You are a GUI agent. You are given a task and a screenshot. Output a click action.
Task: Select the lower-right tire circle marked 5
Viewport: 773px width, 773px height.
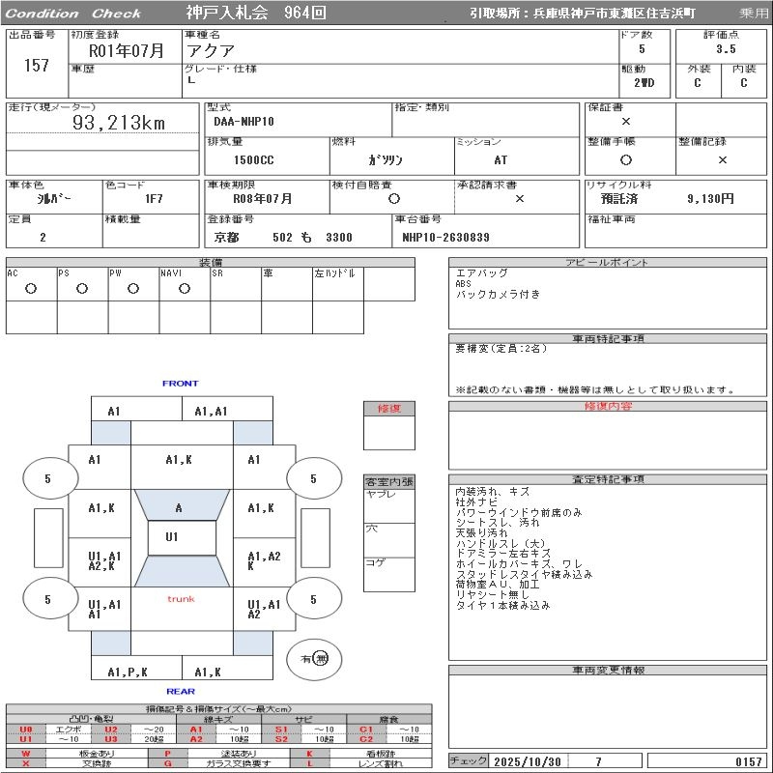pyautogui.click(x=313, y=600)
